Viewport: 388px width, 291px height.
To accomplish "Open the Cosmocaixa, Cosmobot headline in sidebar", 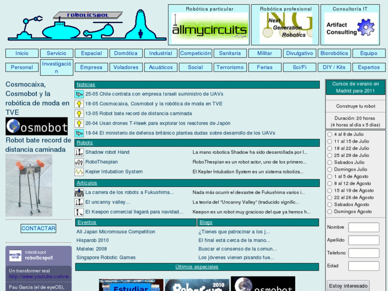I will click(37, 98).
